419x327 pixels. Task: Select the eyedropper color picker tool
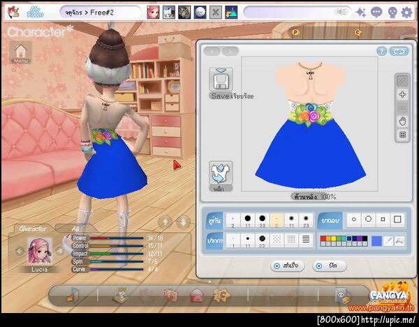tap(388, 241)
